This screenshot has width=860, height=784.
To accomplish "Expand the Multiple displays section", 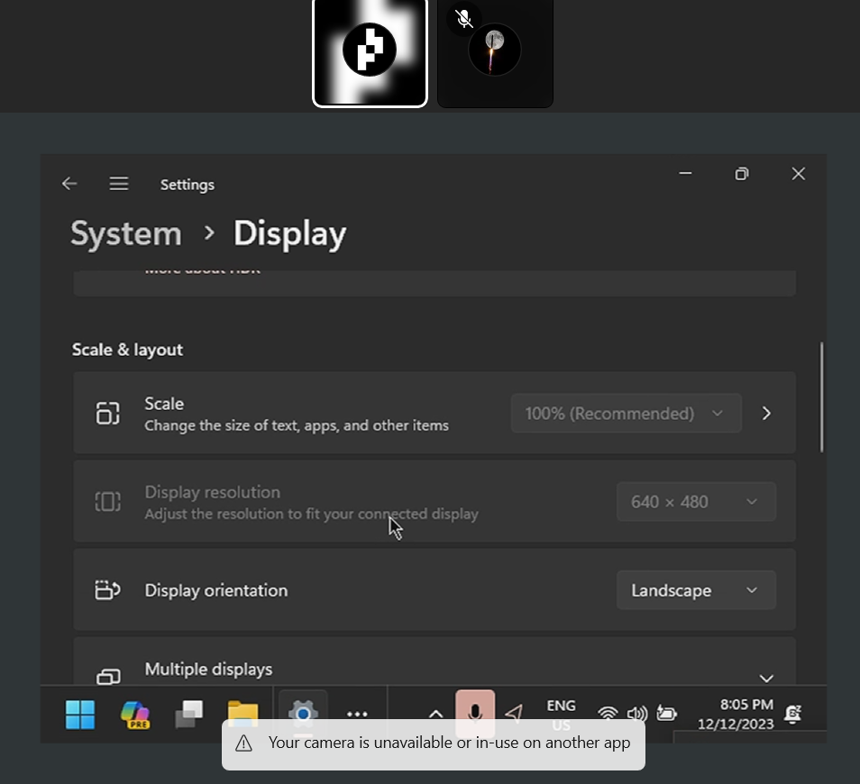I will (x=765, y=678).
